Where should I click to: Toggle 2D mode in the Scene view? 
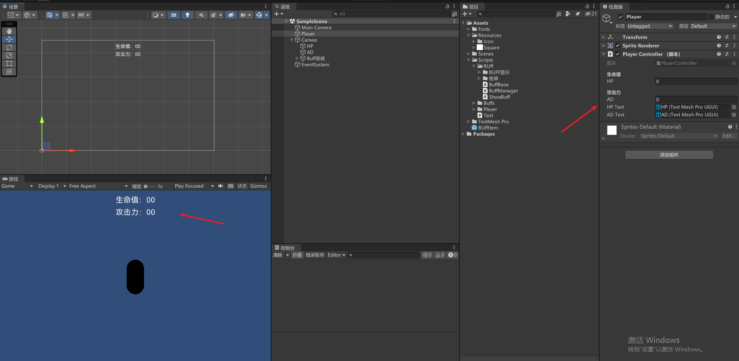tap(174, 15)
